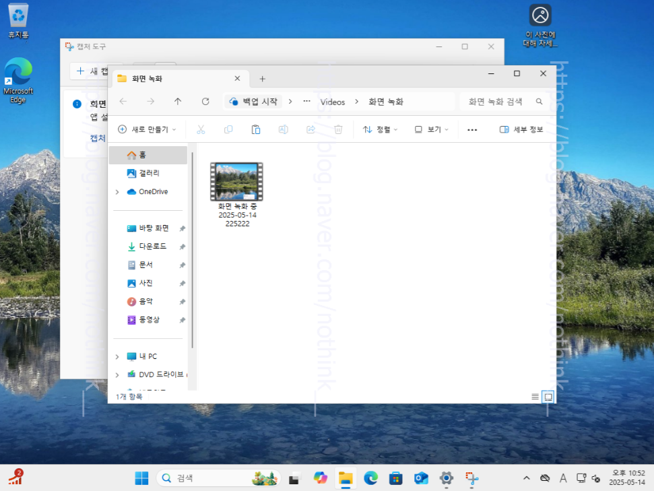
Task: Refresh the current folder
Action: (x=205, y=102)
